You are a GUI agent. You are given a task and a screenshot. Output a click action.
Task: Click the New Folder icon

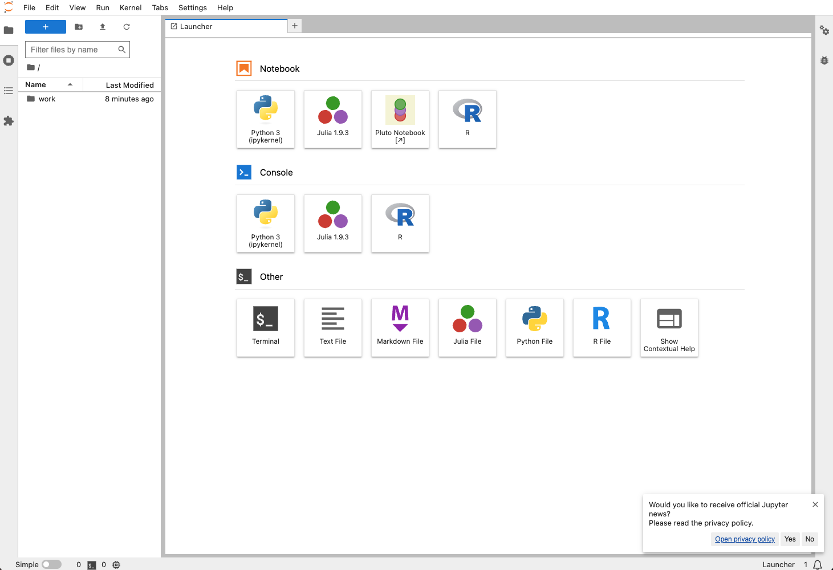pos(79,27)
